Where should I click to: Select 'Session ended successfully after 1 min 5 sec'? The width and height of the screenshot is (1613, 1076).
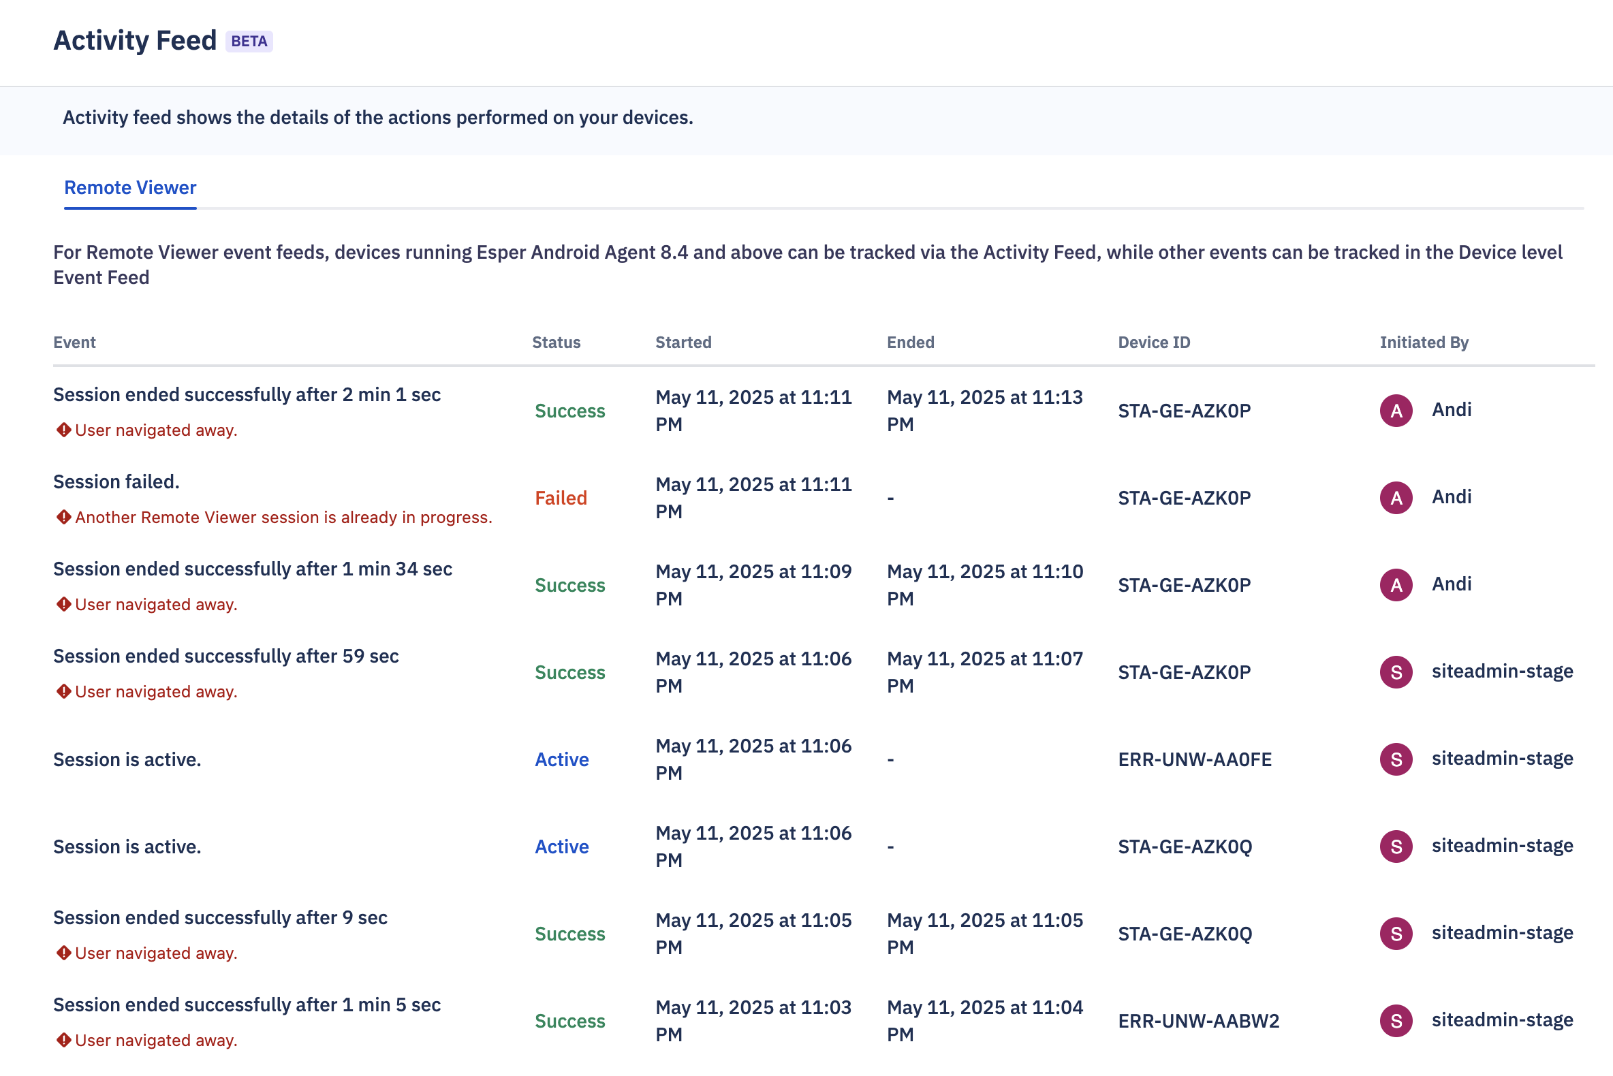[247, 1004]
